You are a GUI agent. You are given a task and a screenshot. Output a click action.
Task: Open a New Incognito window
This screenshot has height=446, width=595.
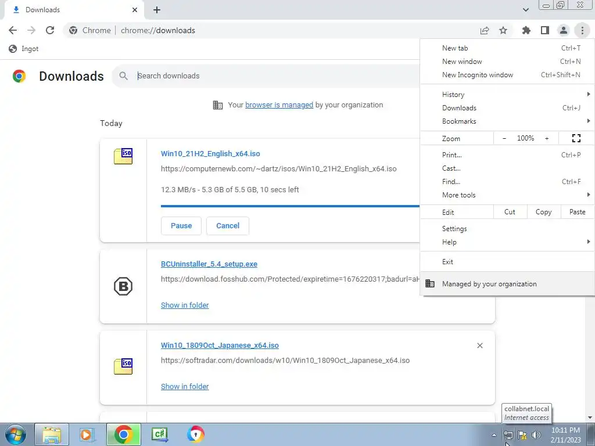(x=507, y=75)
